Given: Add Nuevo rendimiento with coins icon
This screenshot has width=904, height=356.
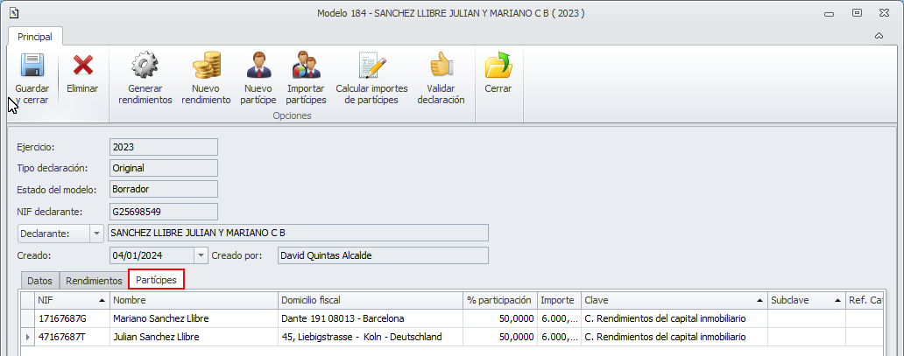Looking at the screenshot, I should tap(207, 65).
